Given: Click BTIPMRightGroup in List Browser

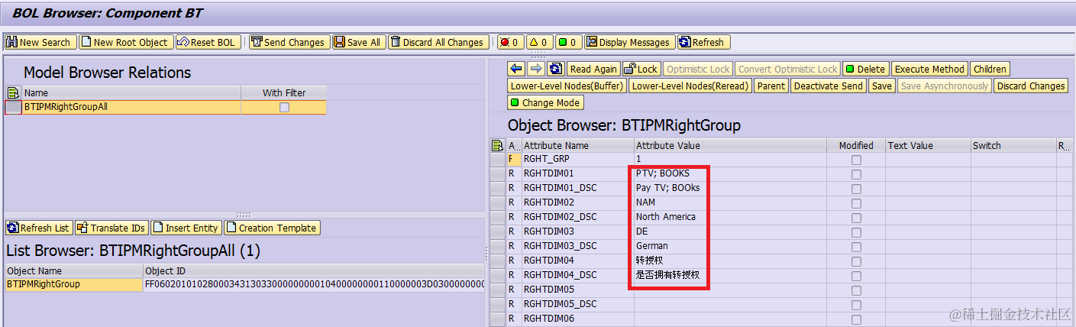Looking at the screenshot, I should tap(43, 284).
